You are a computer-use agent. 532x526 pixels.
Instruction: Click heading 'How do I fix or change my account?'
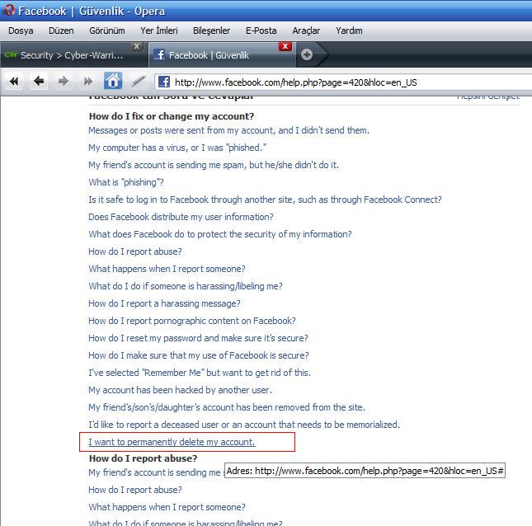tap(172, 116)
